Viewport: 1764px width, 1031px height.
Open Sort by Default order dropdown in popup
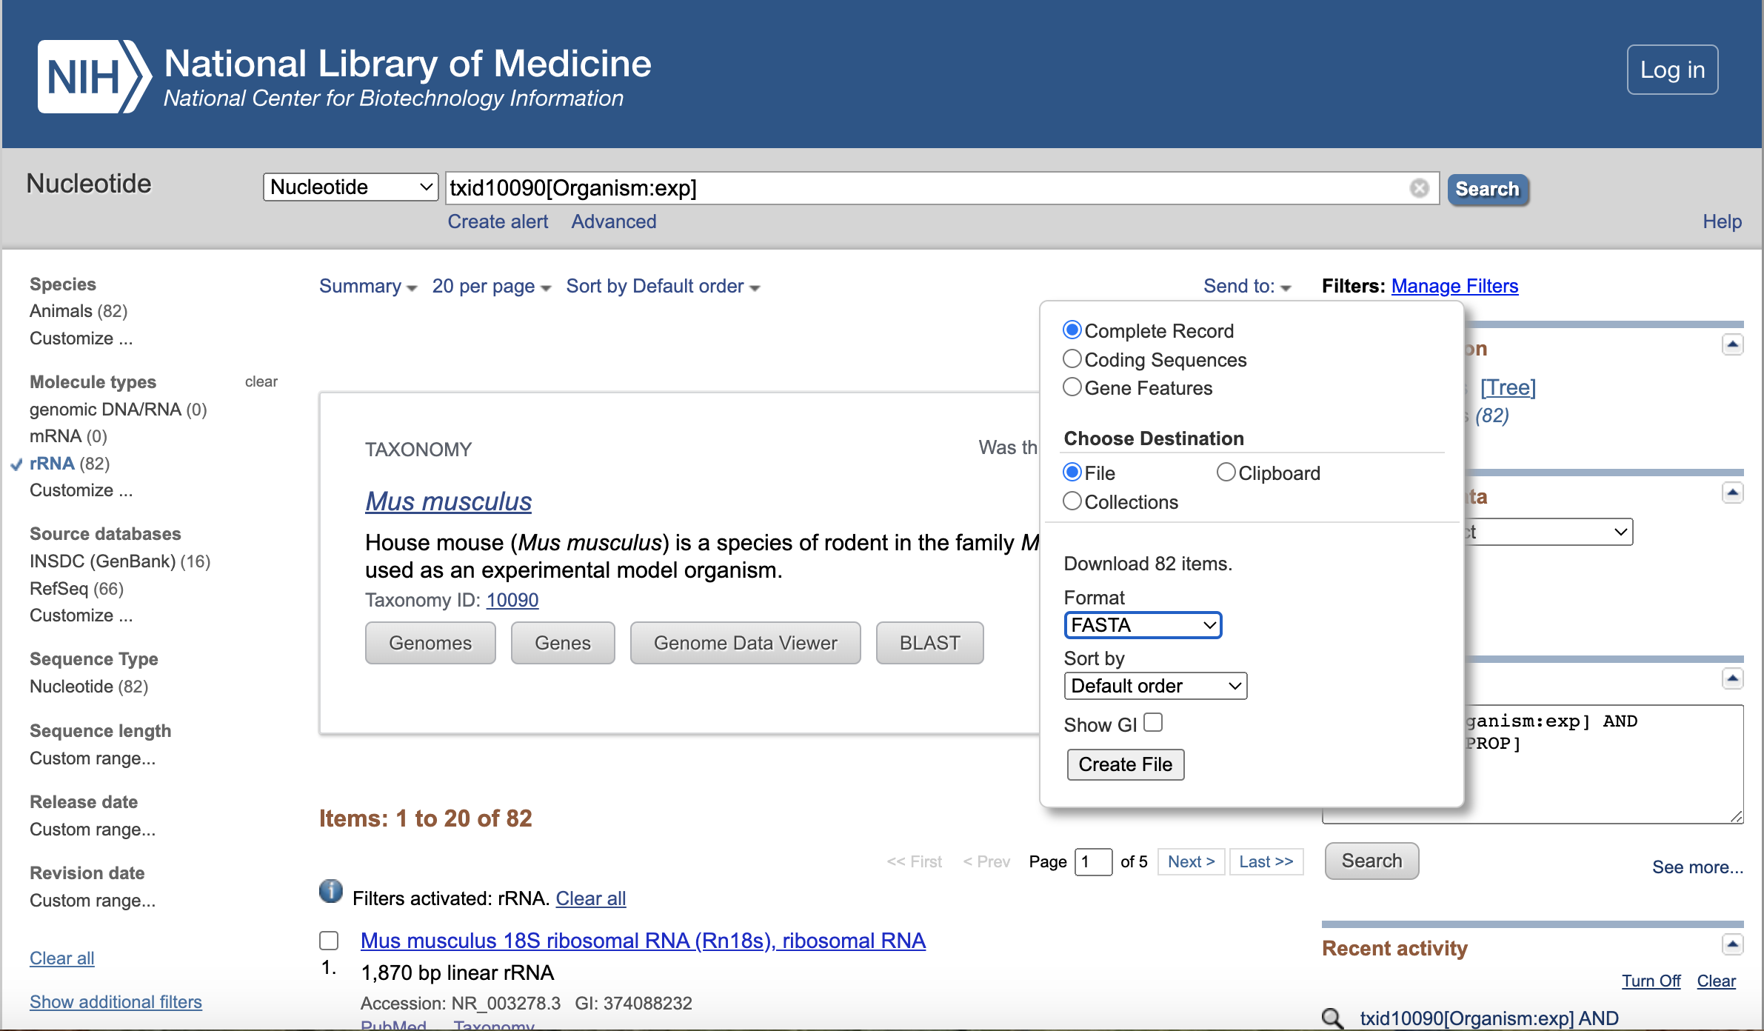(1155, 686)
